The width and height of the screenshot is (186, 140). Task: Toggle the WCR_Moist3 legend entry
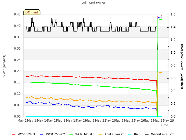(82, 134)
